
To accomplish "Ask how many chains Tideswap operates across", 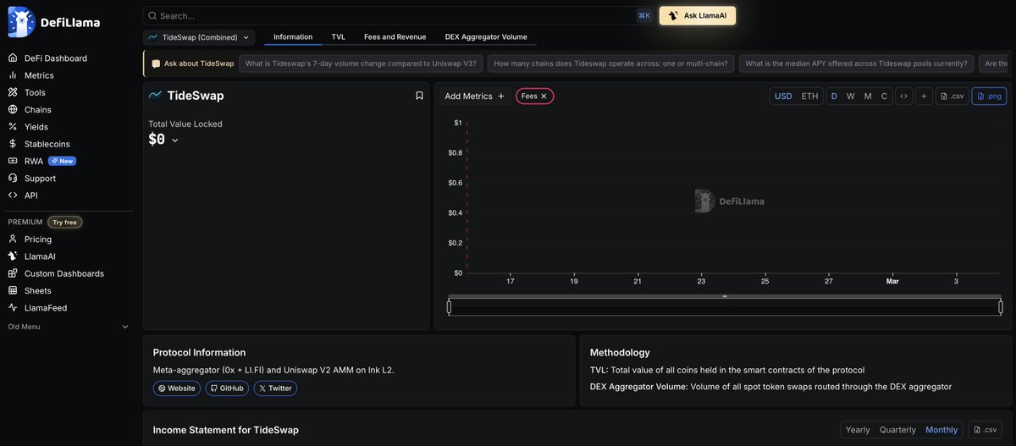I will [610, 63].
